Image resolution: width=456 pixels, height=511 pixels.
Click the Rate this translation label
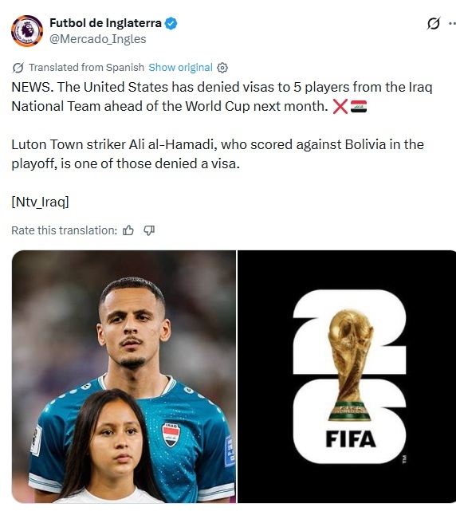65,230
